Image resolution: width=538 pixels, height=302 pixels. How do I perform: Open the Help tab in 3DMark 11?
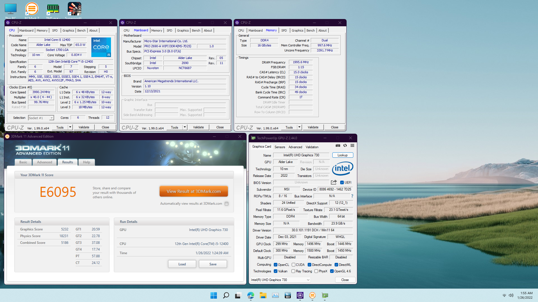click(87, 162)
